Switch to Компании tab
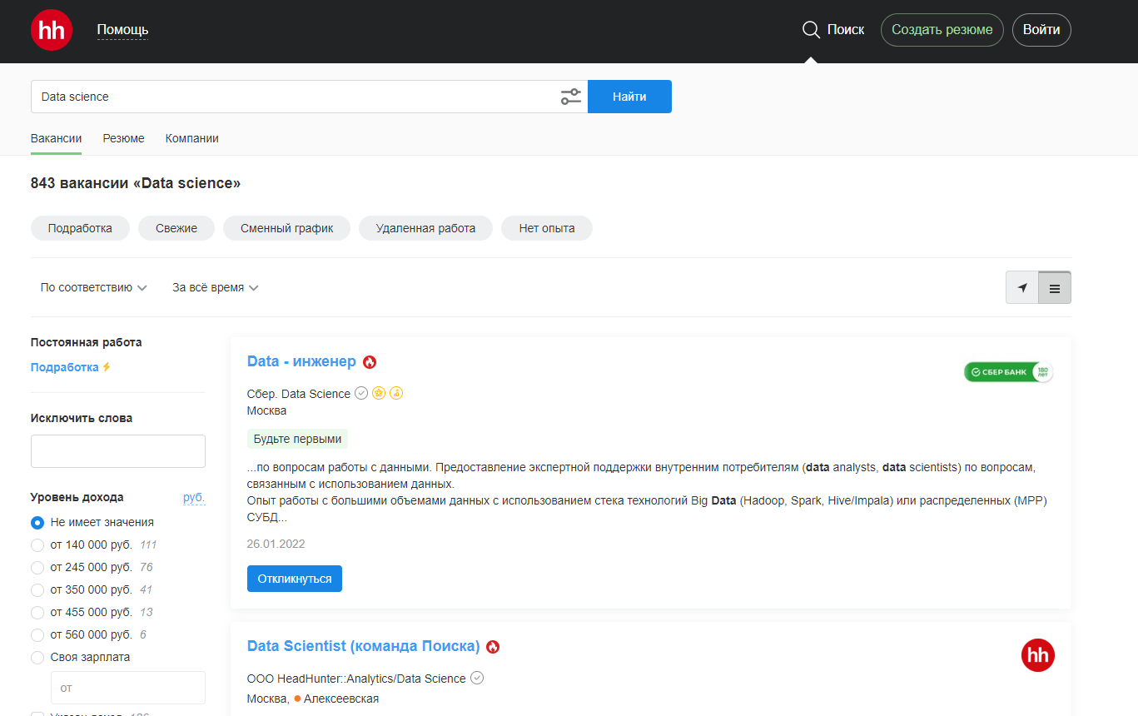 coord(191,138)
